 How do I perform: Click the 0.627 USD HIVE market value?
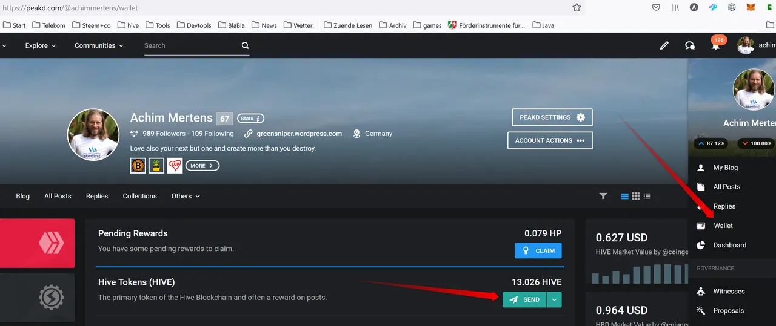(x=621, y=238)
